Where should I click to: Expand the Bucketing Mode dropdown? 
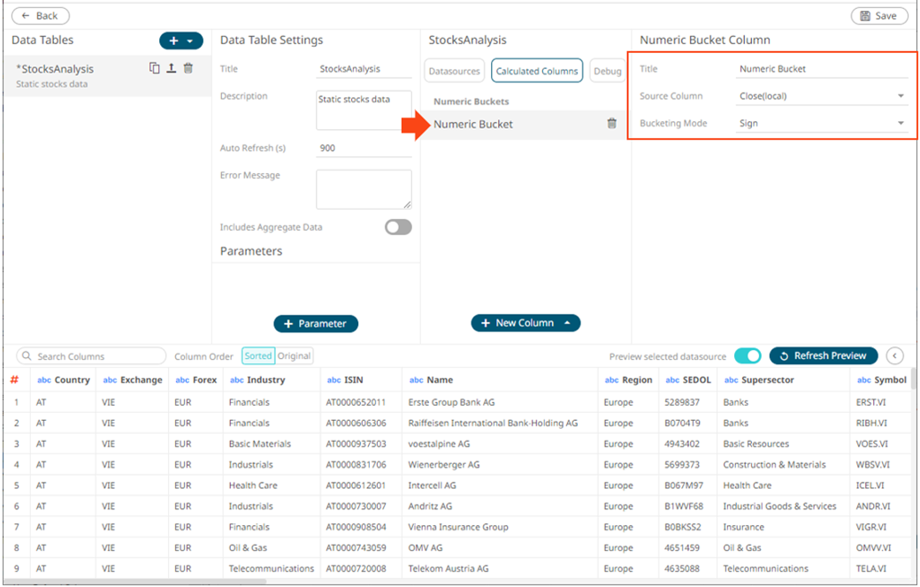[823, 124]
